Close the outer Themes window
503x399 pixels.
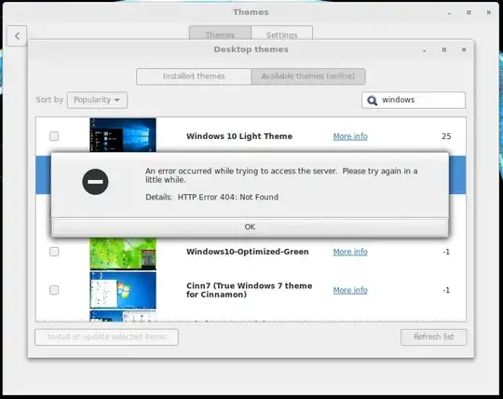pos(488,12)
